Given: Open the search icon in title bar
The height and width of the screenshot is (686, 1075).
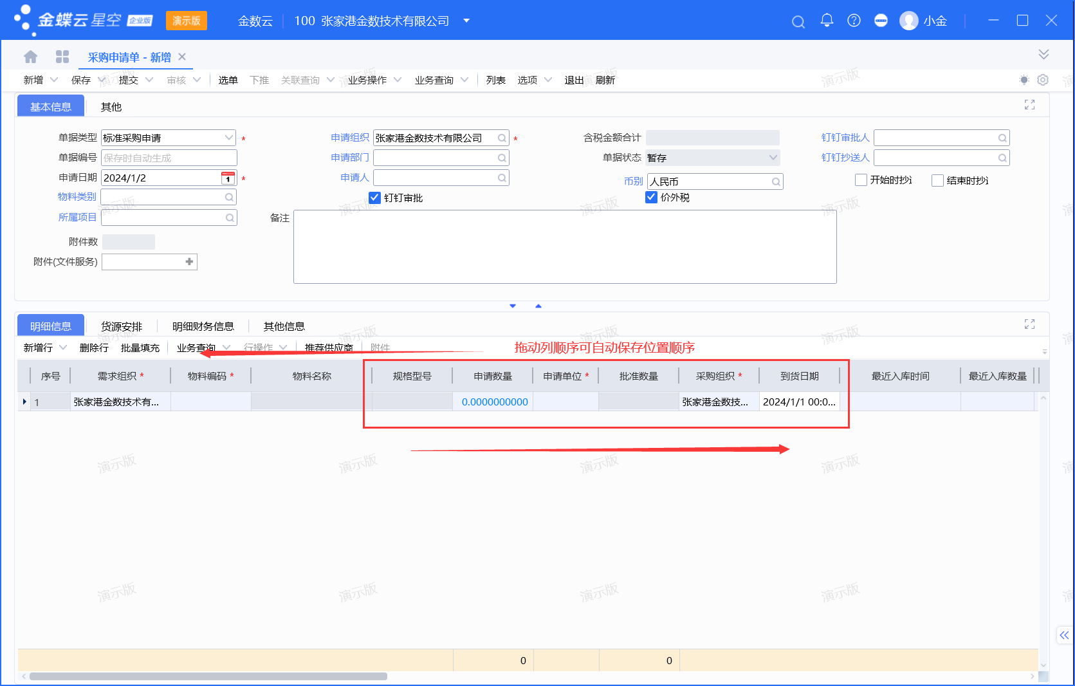Looking at the screenshot, I should [x=798, y=22].
